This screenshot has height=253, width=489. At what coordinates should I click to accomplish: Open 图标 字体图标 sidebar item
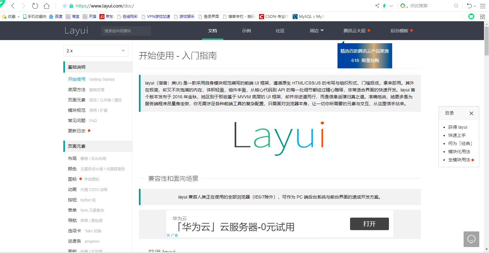tap(83, 179)
